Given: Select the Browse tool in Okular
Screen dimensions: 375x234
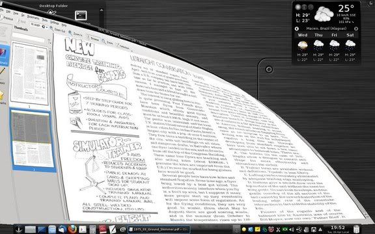Looking at the screenshot, I should pos(92,38).
